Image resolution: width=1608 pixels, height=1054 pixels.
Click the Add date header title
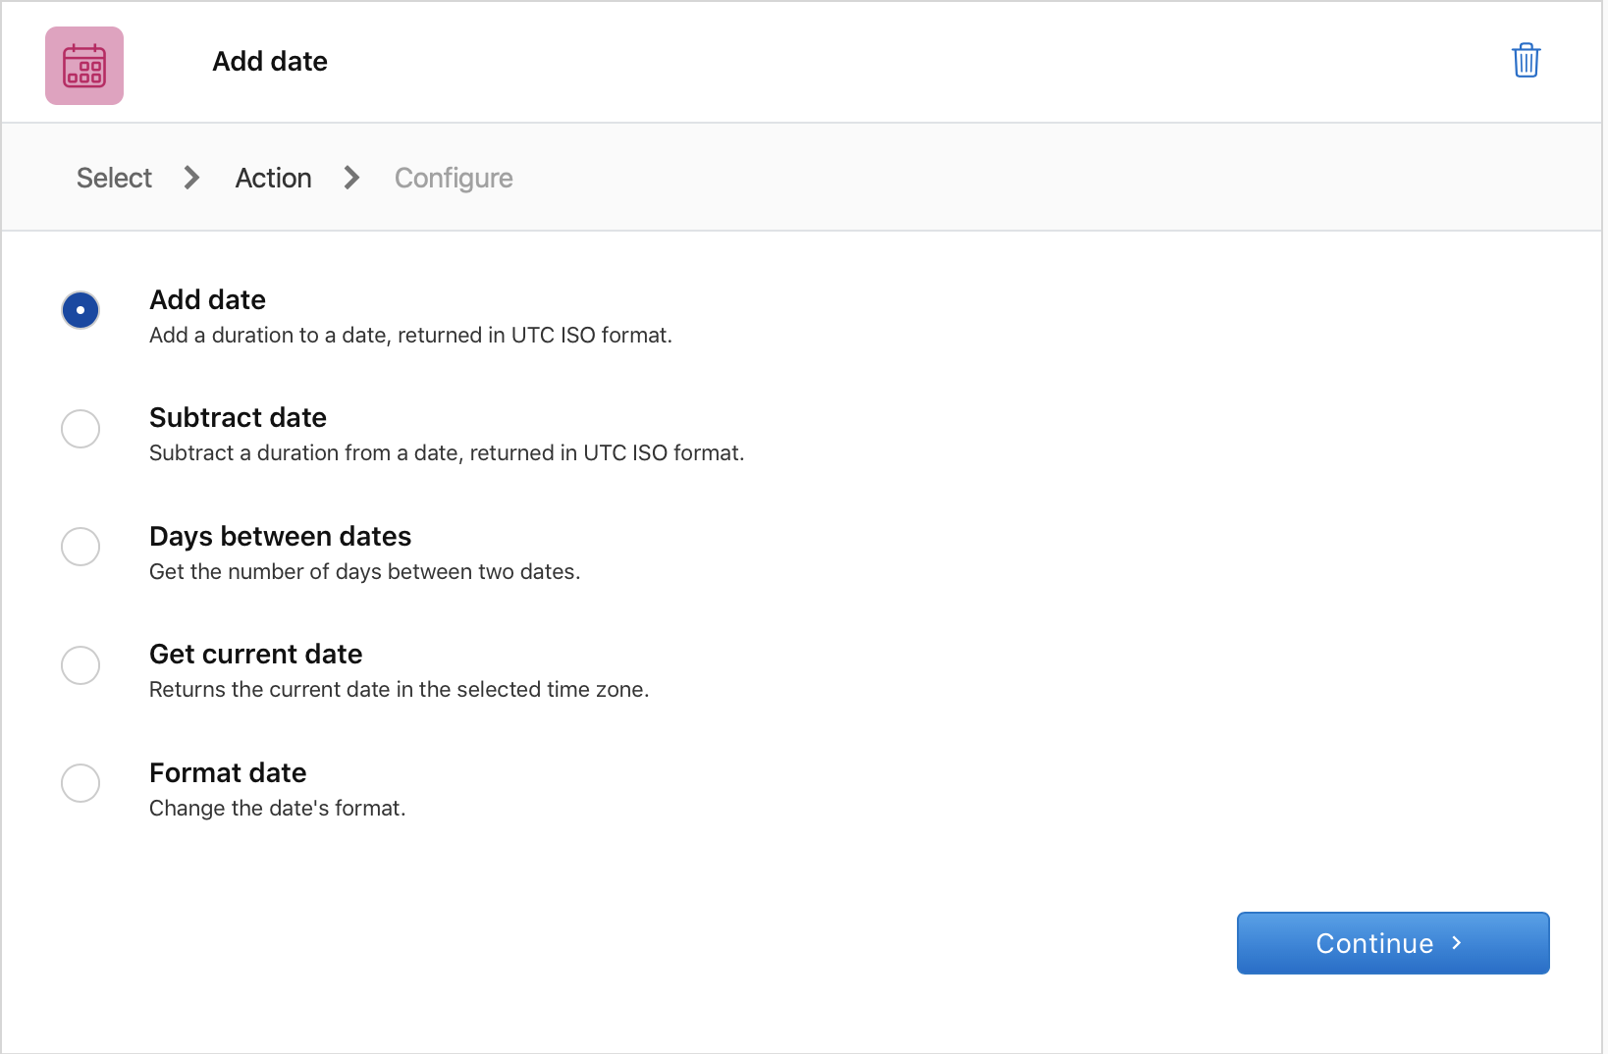click(x=270, y=61)
